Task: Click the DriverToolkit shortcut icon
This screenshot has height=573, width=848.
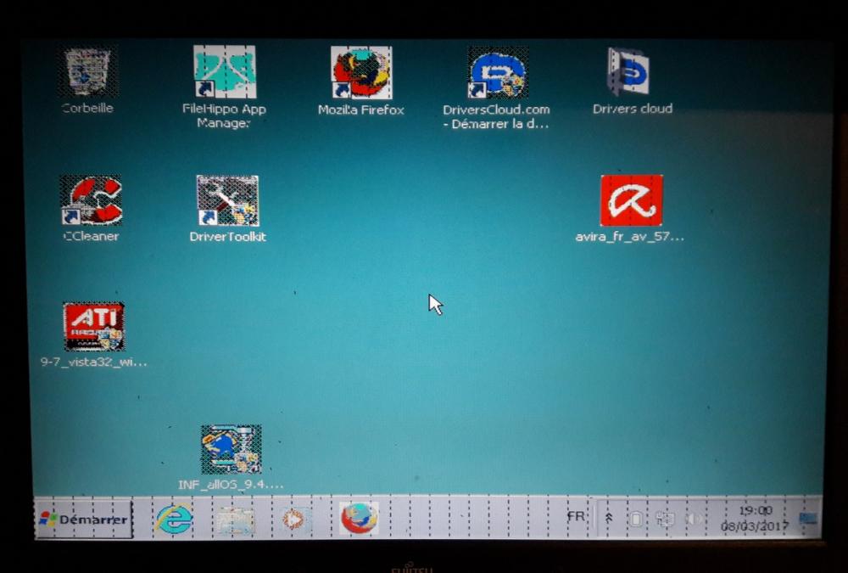Action: 227,200
